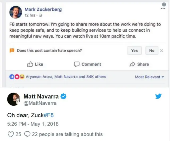The width and height of the screenshot is (170, 141).
Task: Expand the Most Relevant sort dropdown
Action: tap(151, 77)
